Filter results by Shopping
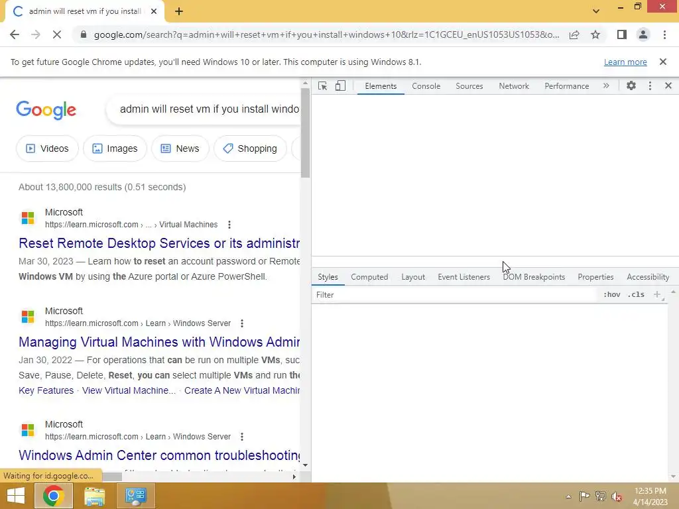Viewport: 679px width, 509px height. [250, 148]
